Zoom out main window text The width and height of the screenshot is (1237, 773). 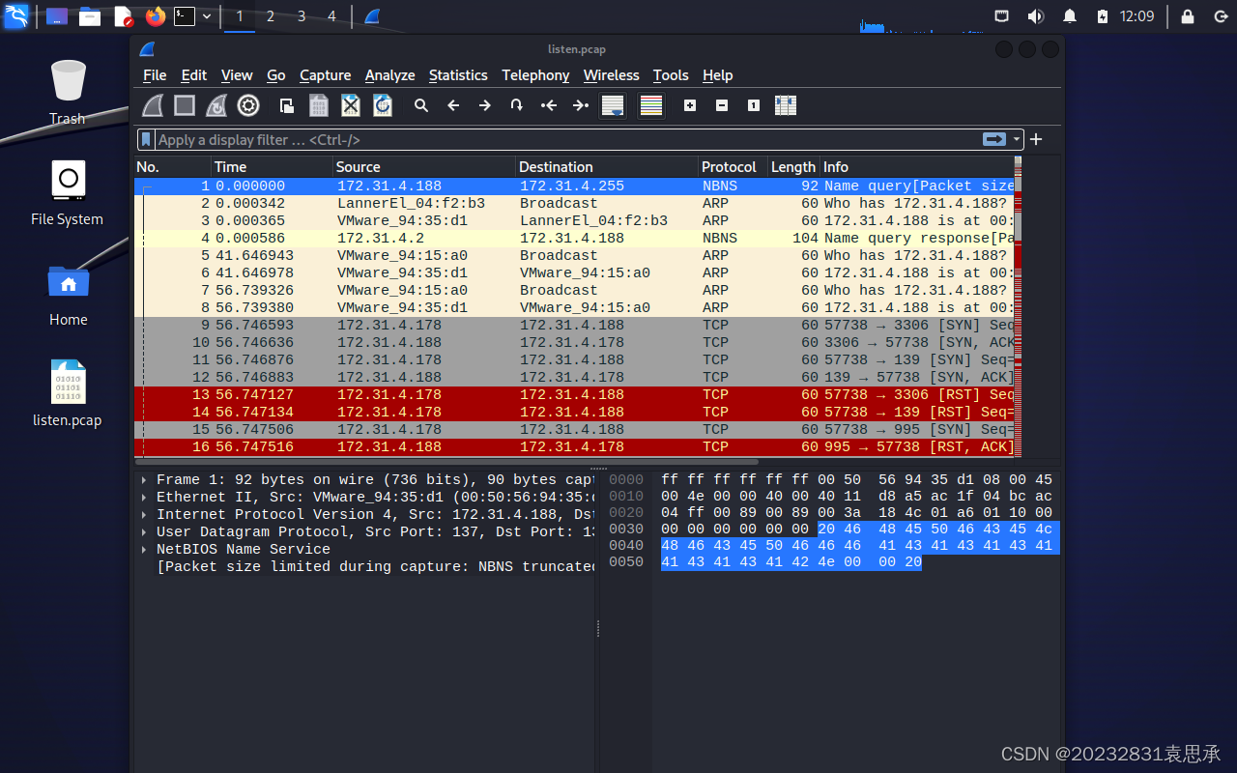tap(722, 105)
